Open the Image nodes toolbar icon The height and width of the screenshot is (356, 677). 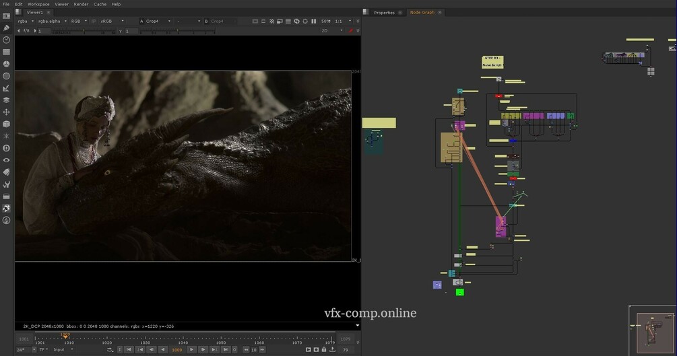click(x=6, y=15)
